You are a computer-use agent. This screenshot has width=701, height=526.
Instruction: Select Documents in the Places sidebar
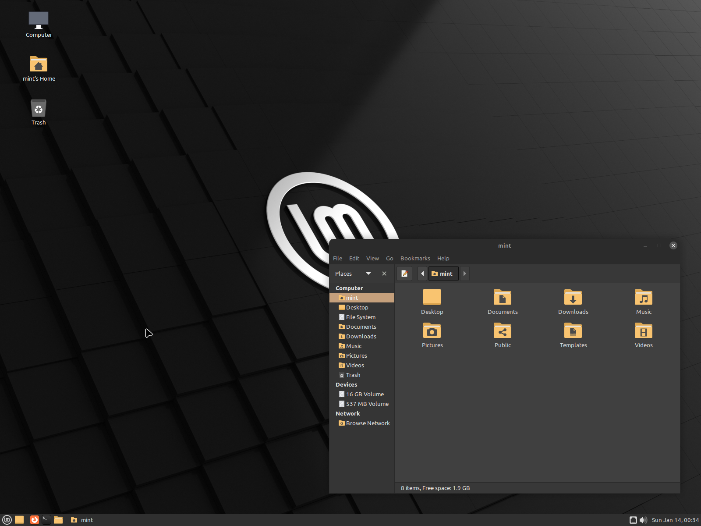pyautogui.click(x=362, y=327)
